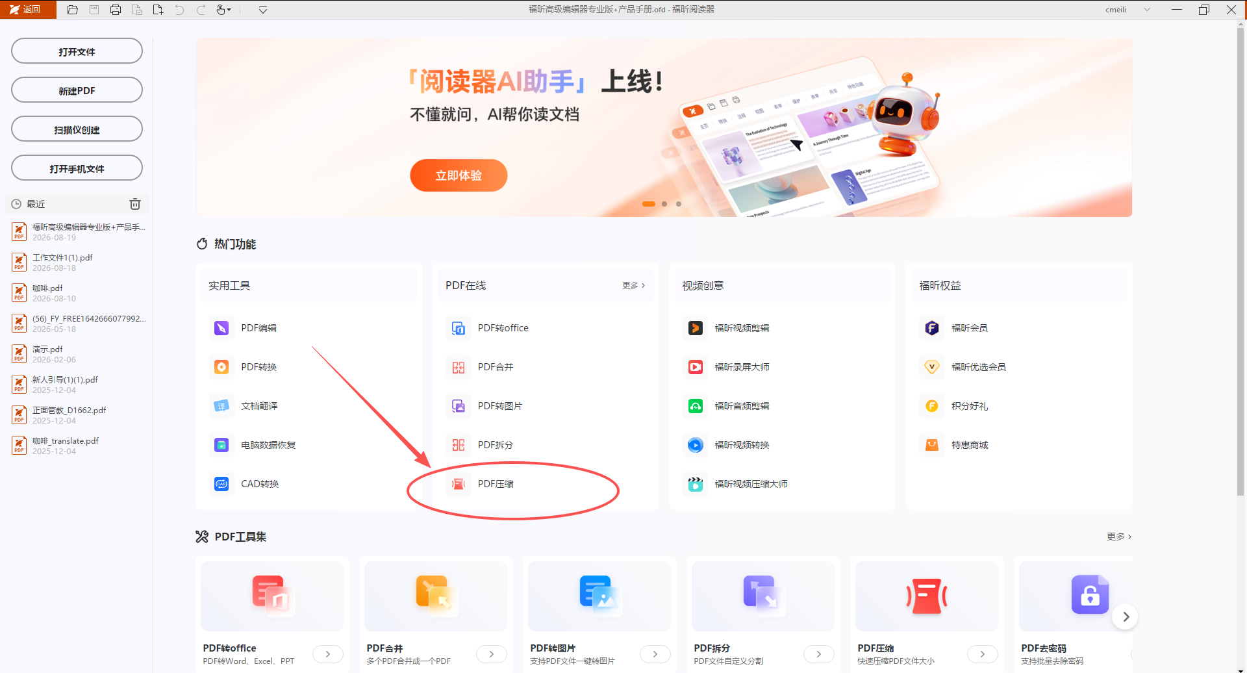Click the orange 返回 button at top left
This screenshot has height=673, width=1247.
28,10
